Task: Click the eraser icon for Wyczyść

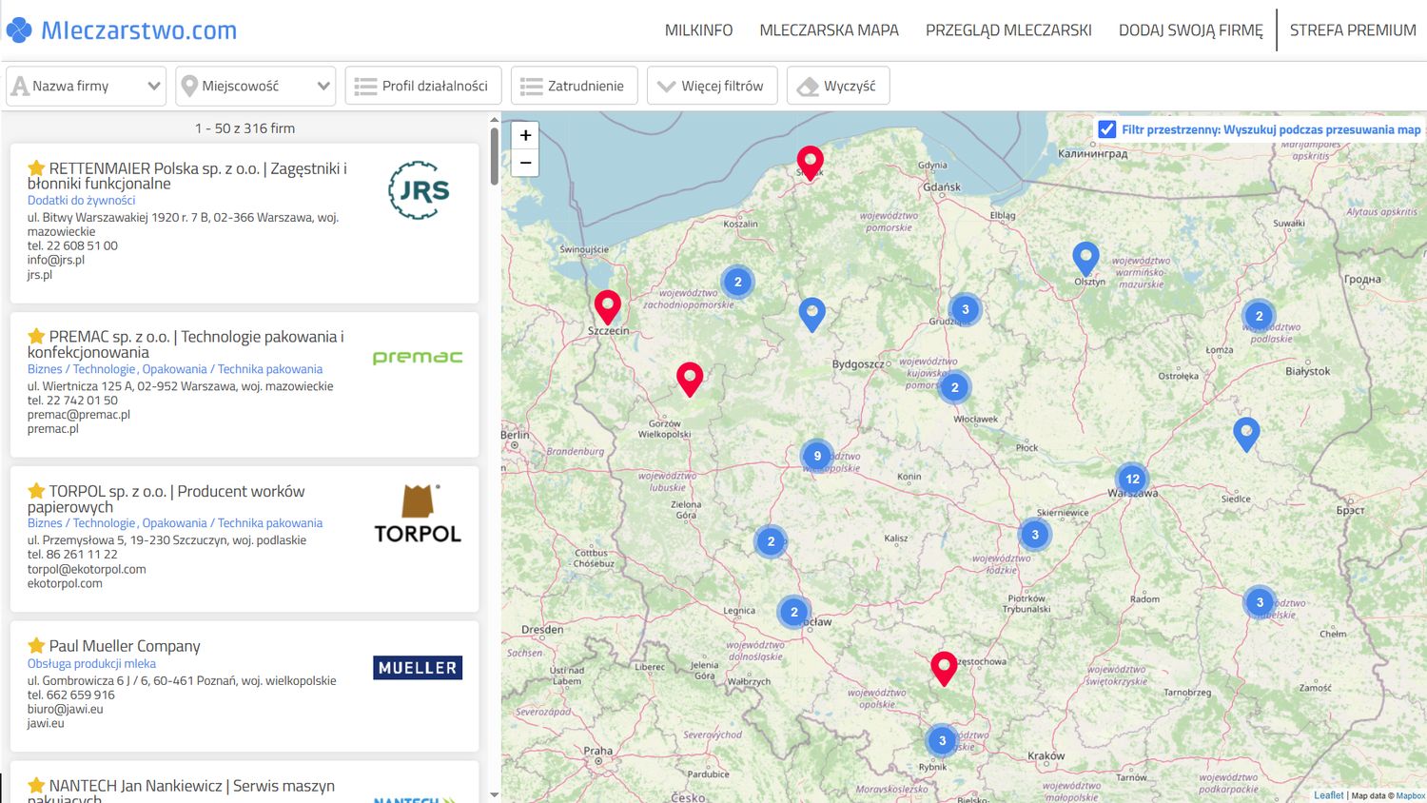Action: coord(808,87)
